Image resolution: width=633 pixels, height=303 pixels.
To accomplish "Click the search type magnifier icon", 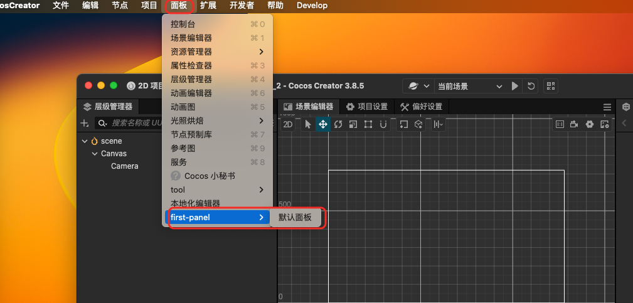I will [x=102, y=123].
